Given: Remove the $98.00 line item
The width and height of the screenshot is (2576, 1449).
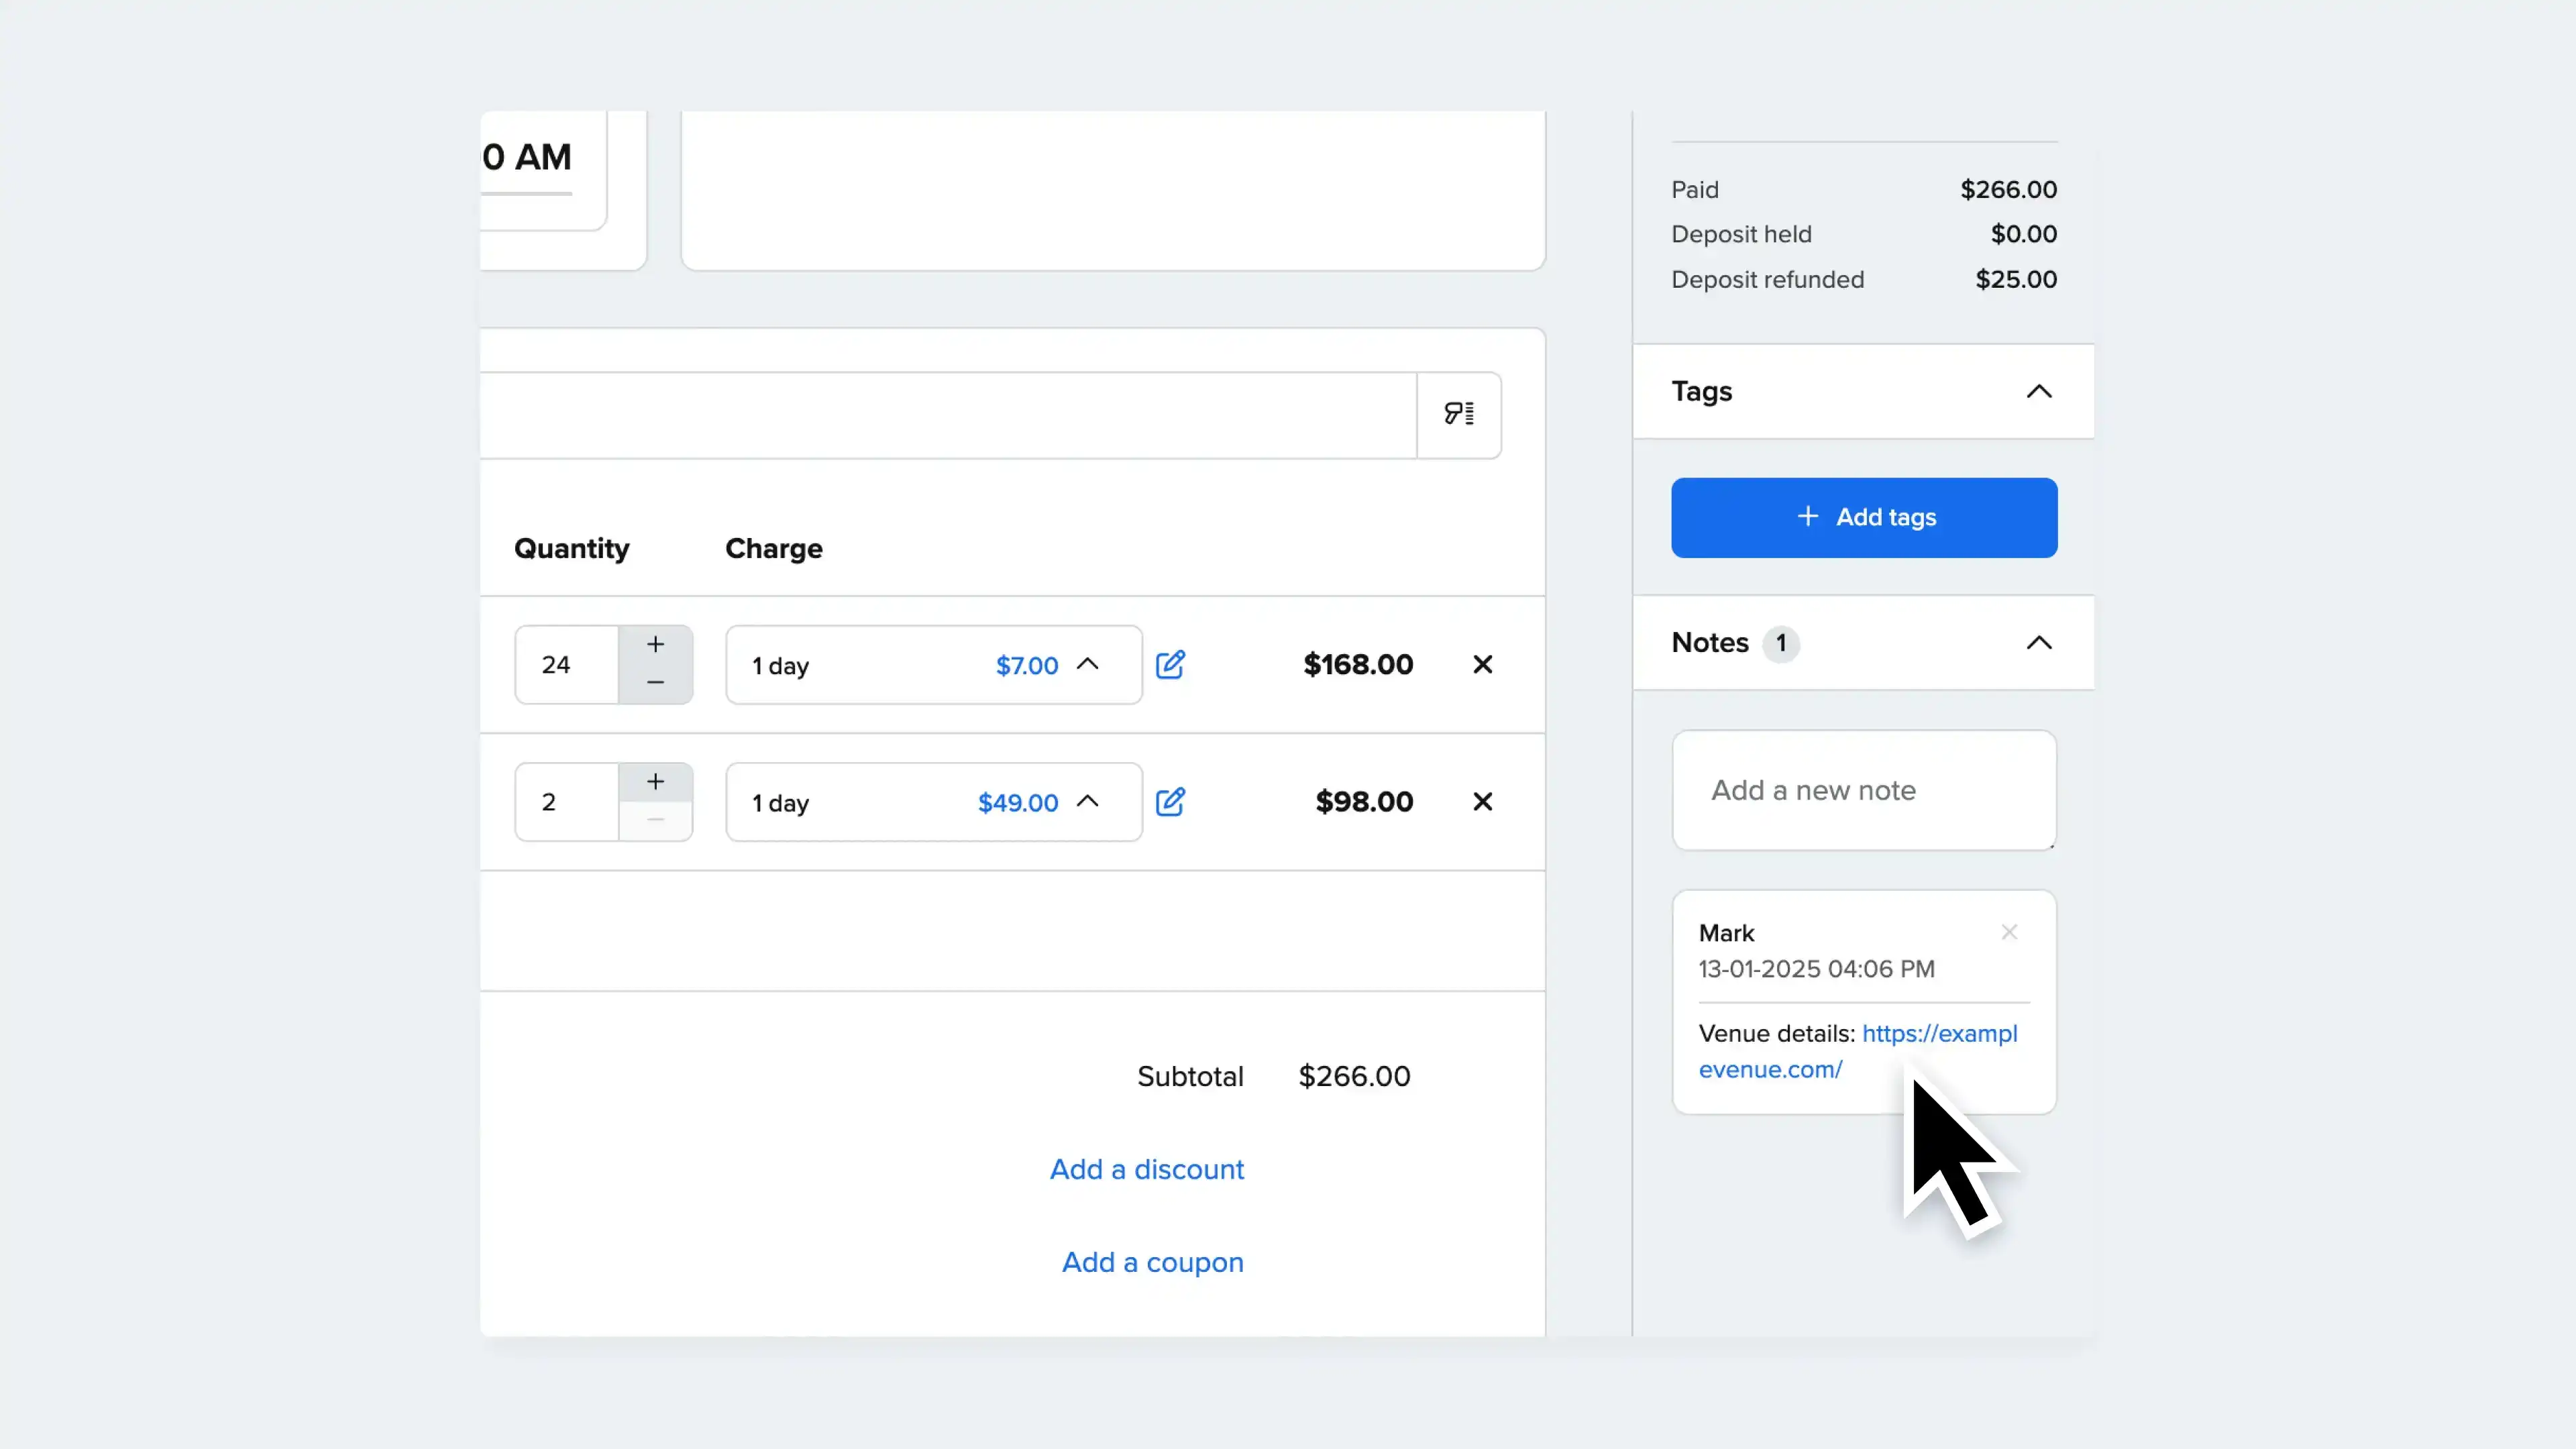Looking at the screenshot, I should pyautogui.click(x=1482, y=801).
